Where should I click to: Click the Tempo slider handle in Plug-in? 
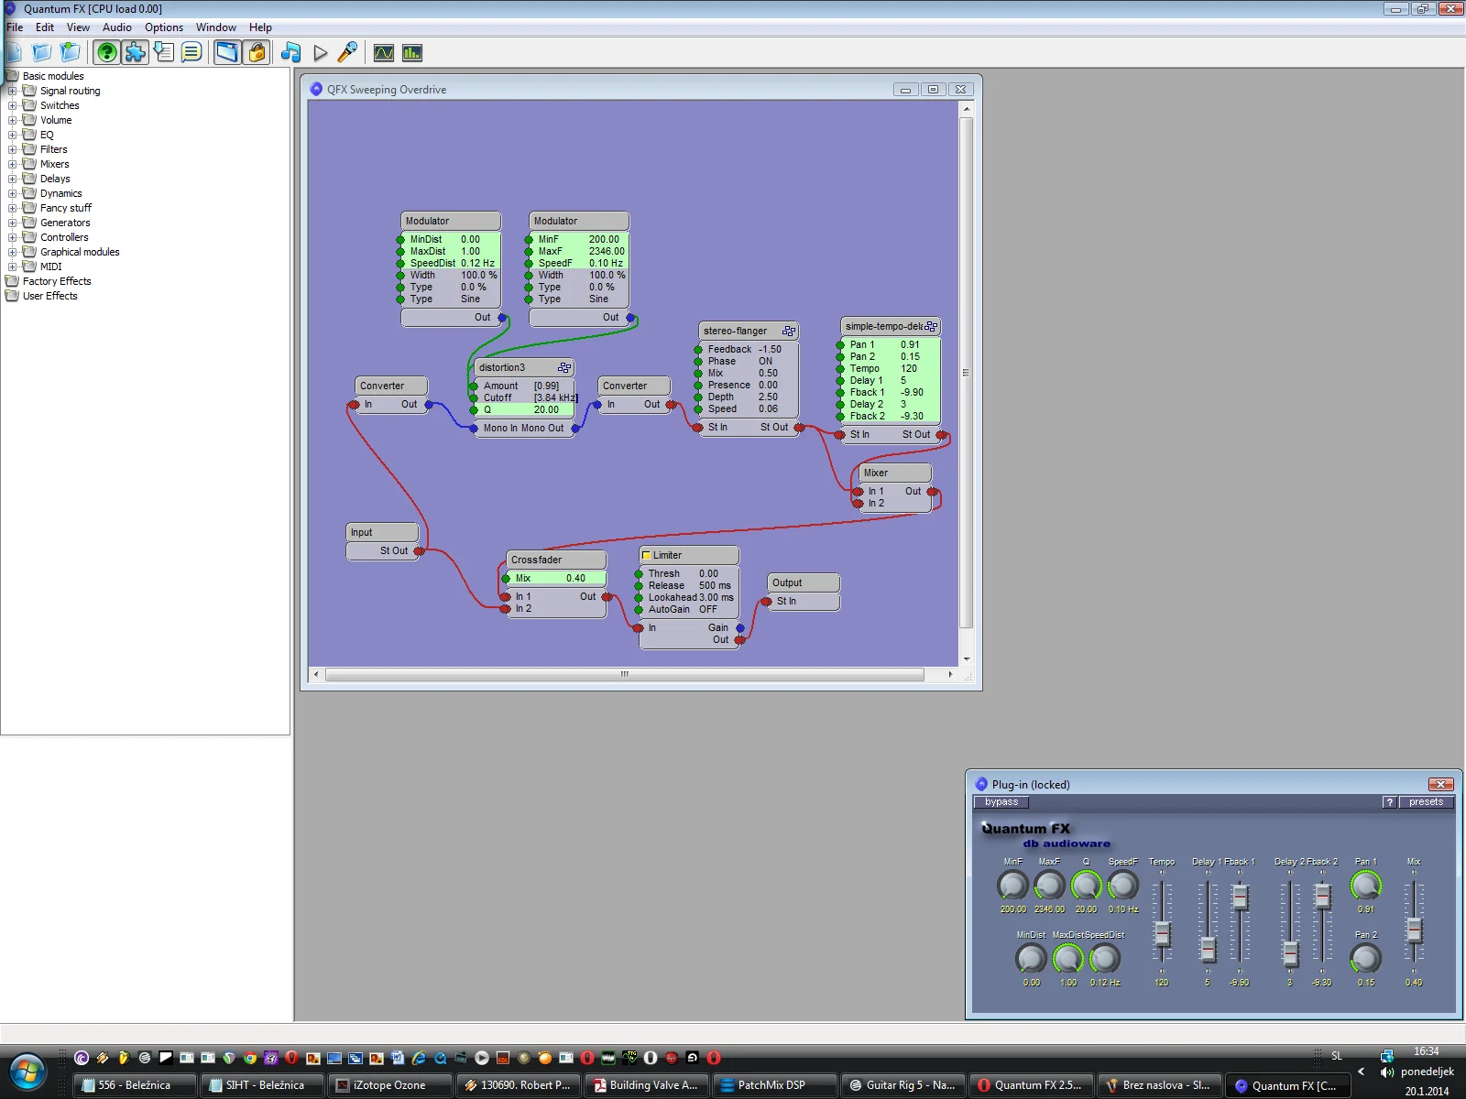click(1162, 933)
